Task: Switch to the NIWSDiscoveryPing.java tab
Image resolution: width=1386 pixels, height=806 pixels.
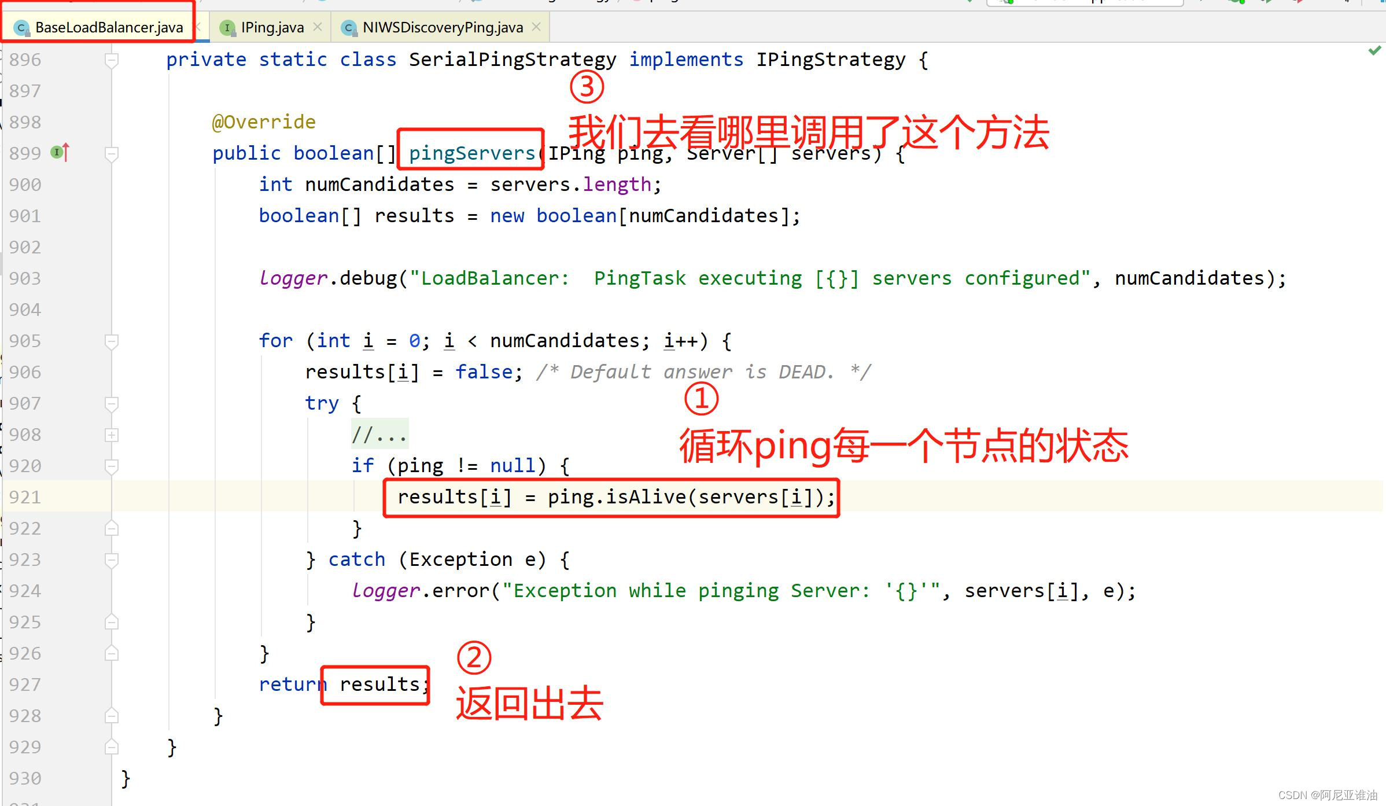Action: 443,27
